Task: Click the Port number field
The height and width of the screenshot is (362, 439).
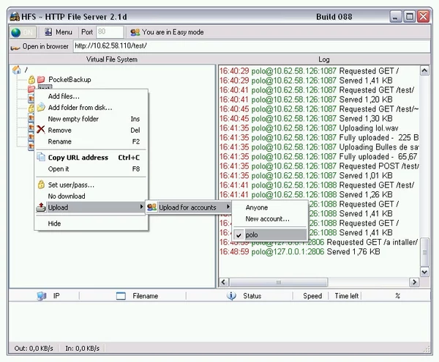Action: (x=110, y=32)
